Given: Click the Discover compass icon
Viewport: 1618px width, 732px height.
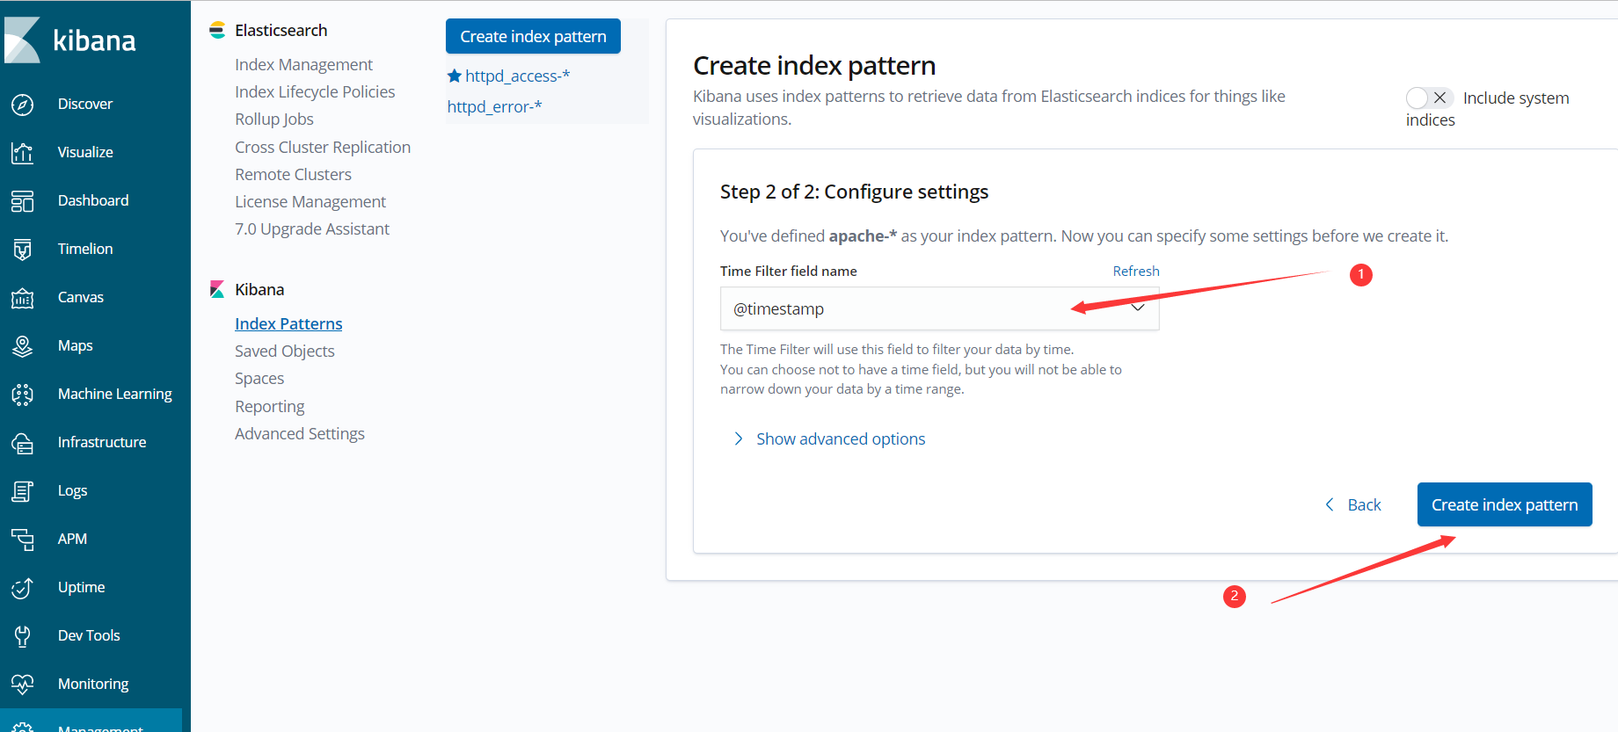Looking at the screenshot, I should pyautogui.click(x=23, y=105).
